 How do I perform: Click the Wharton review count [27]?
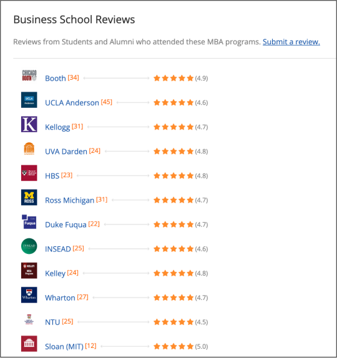click(82, 297)
